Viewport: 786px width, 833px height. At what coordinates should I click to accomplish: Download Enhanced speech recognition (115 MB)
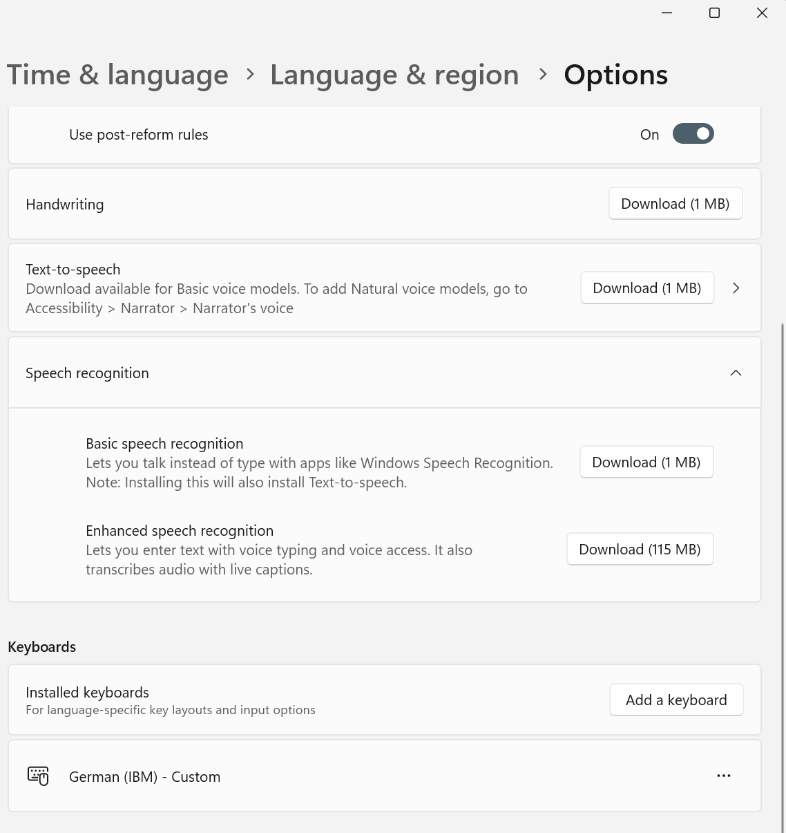tap(640, 550)
